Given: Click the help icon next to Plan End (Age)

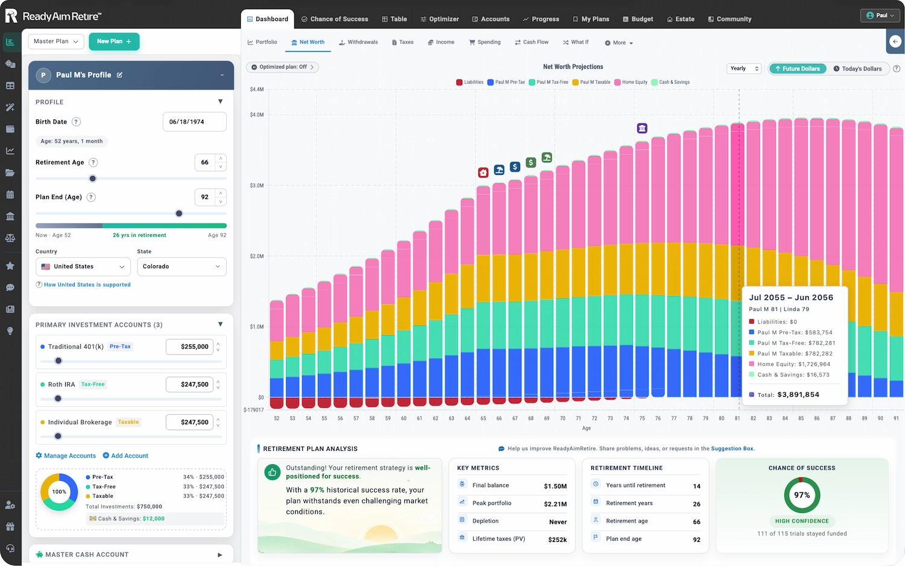Looking at the screenshot, I should click(x=91, y=197).
